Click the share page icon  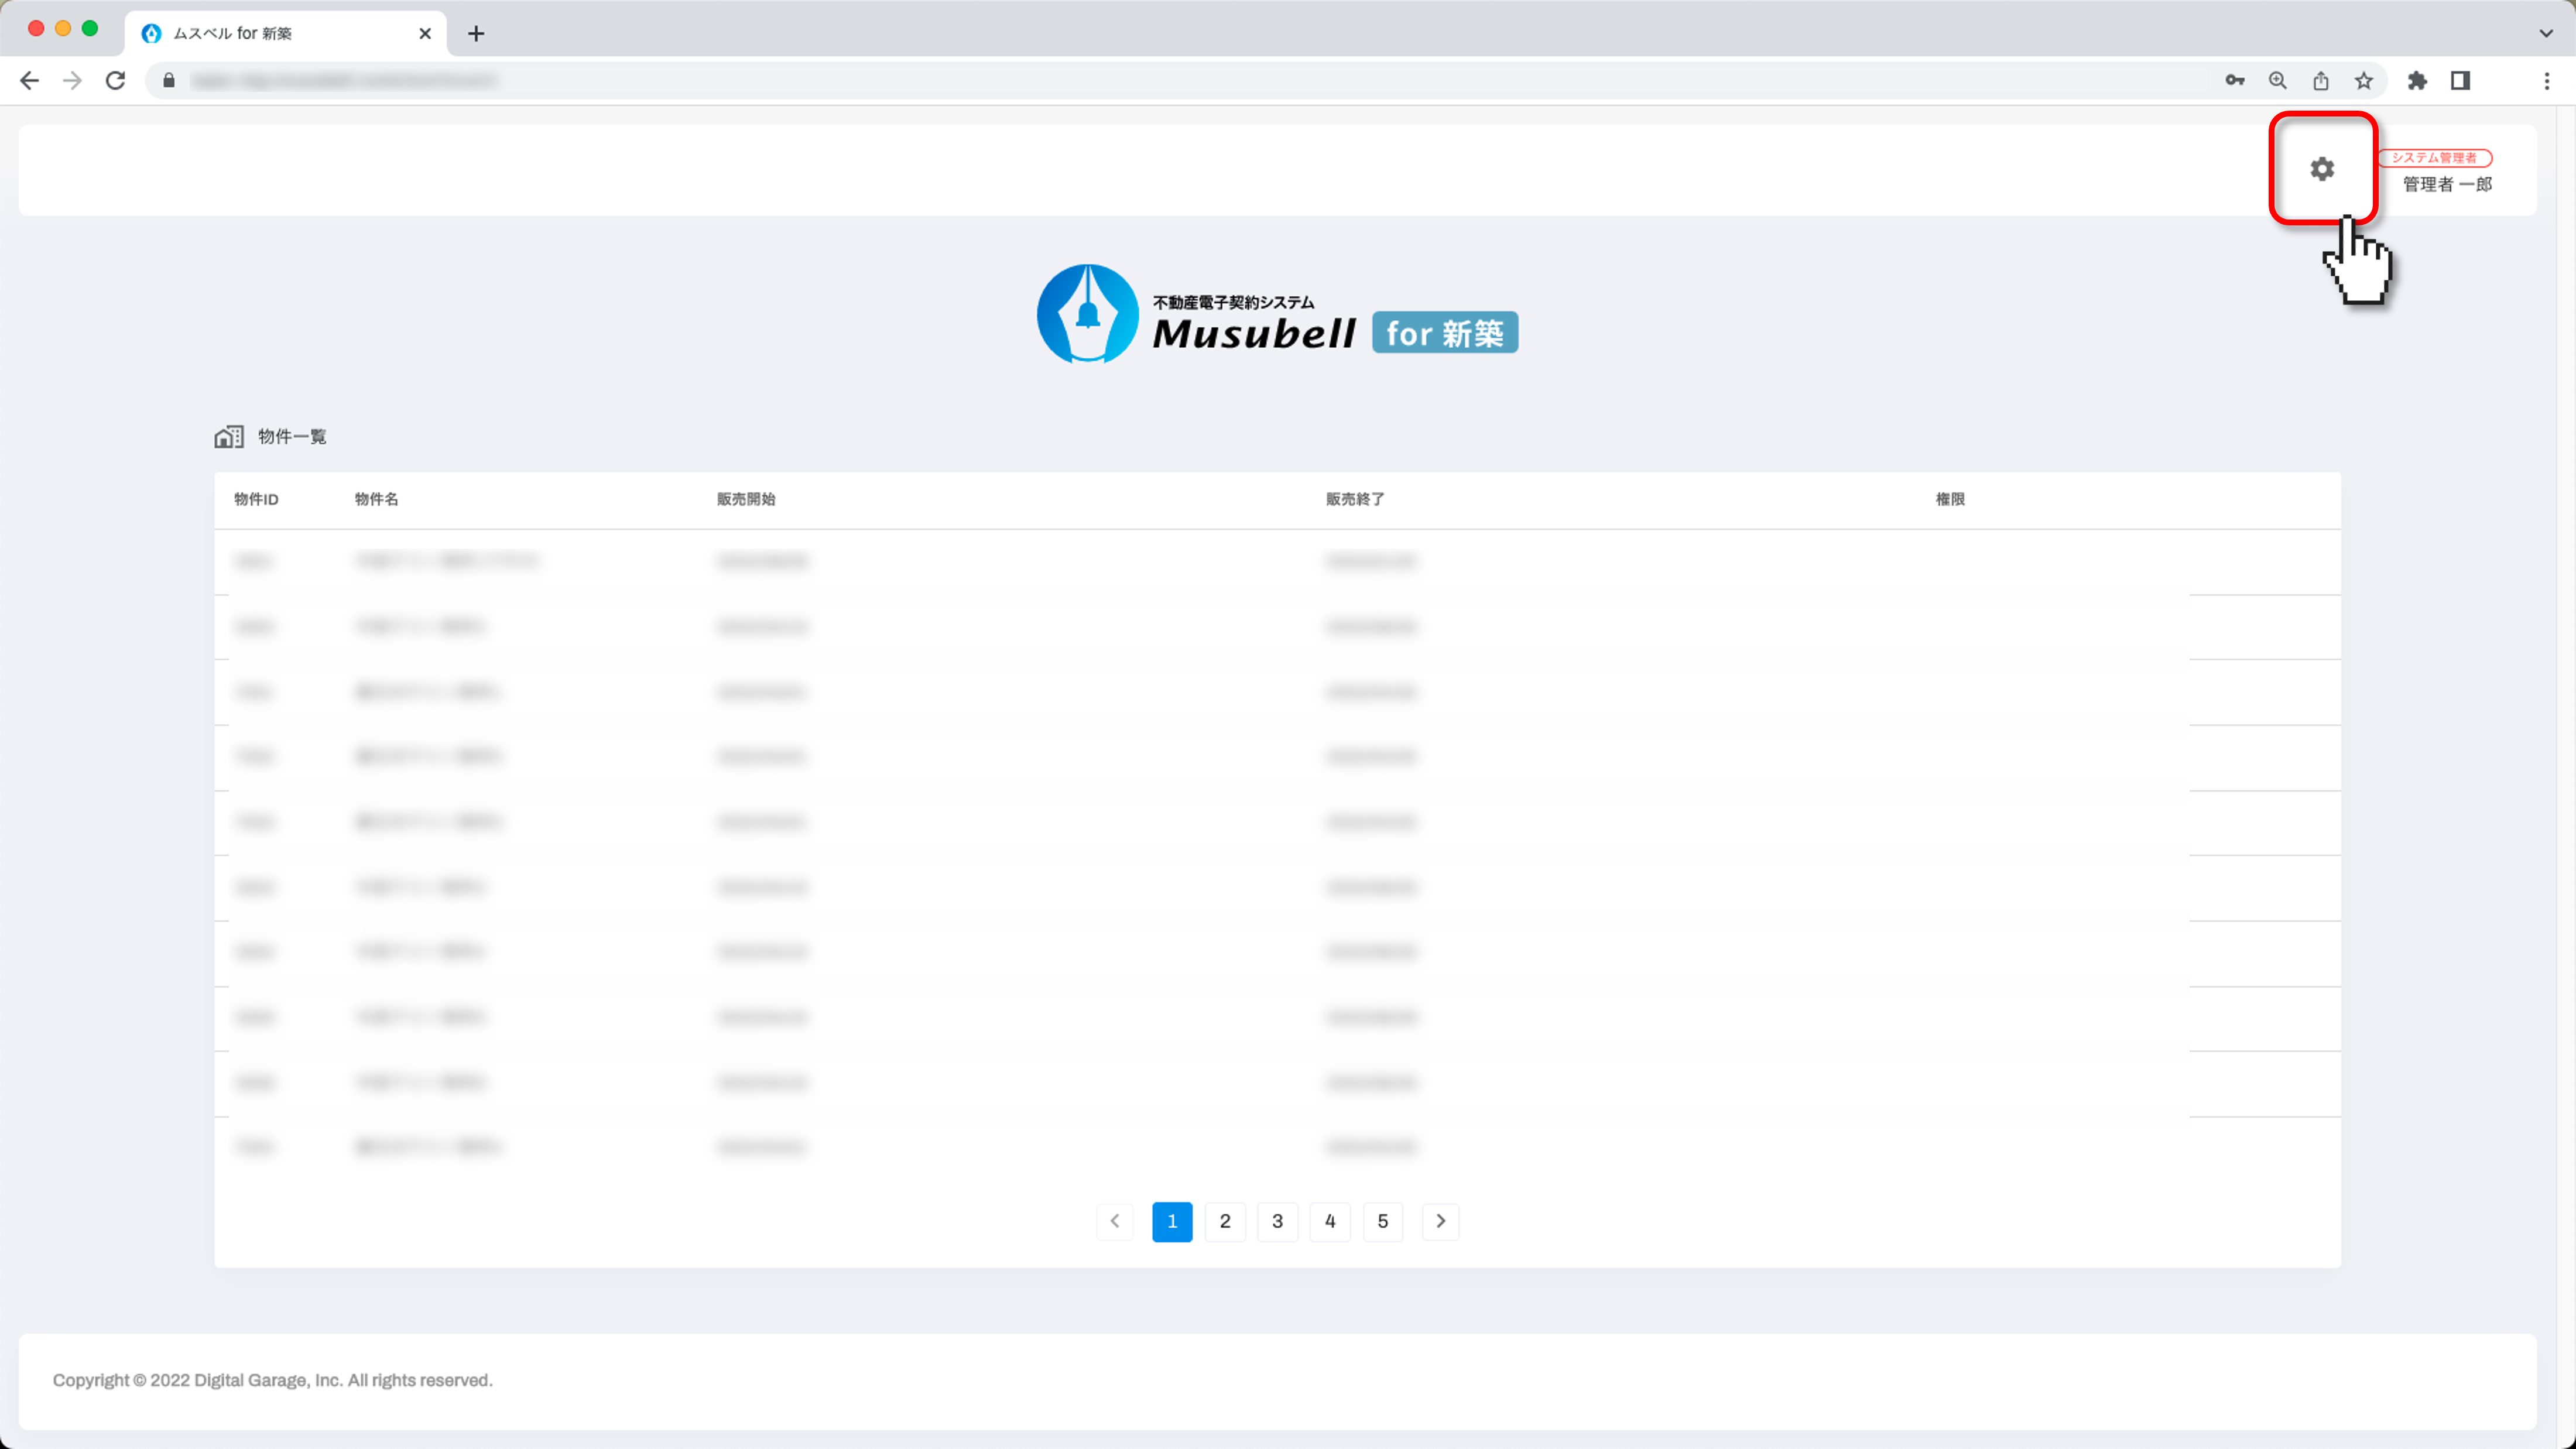[x=2320, y=81]
